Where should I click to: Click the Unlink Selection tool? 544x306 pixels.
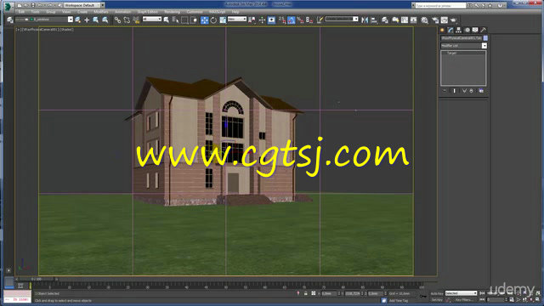[x=127, y=20]
